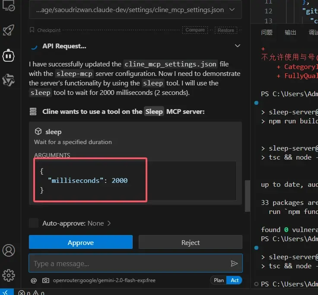
Task: Collapse the API Request section chevron
Action: point(237,46)
